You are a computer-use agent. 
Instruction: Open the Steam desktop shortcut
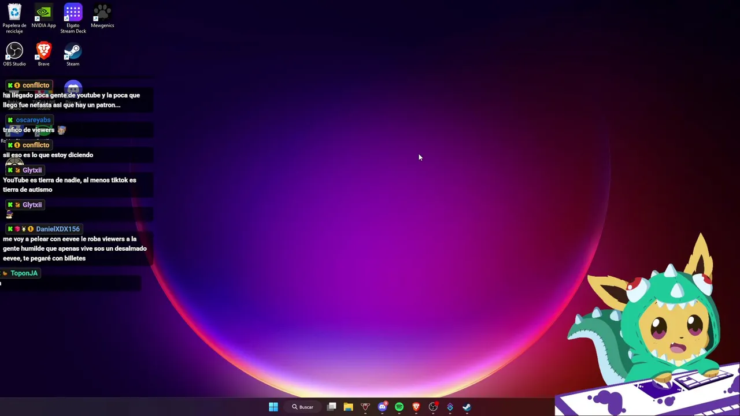[73, 54]
